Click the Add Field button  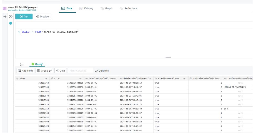point(25,71)
